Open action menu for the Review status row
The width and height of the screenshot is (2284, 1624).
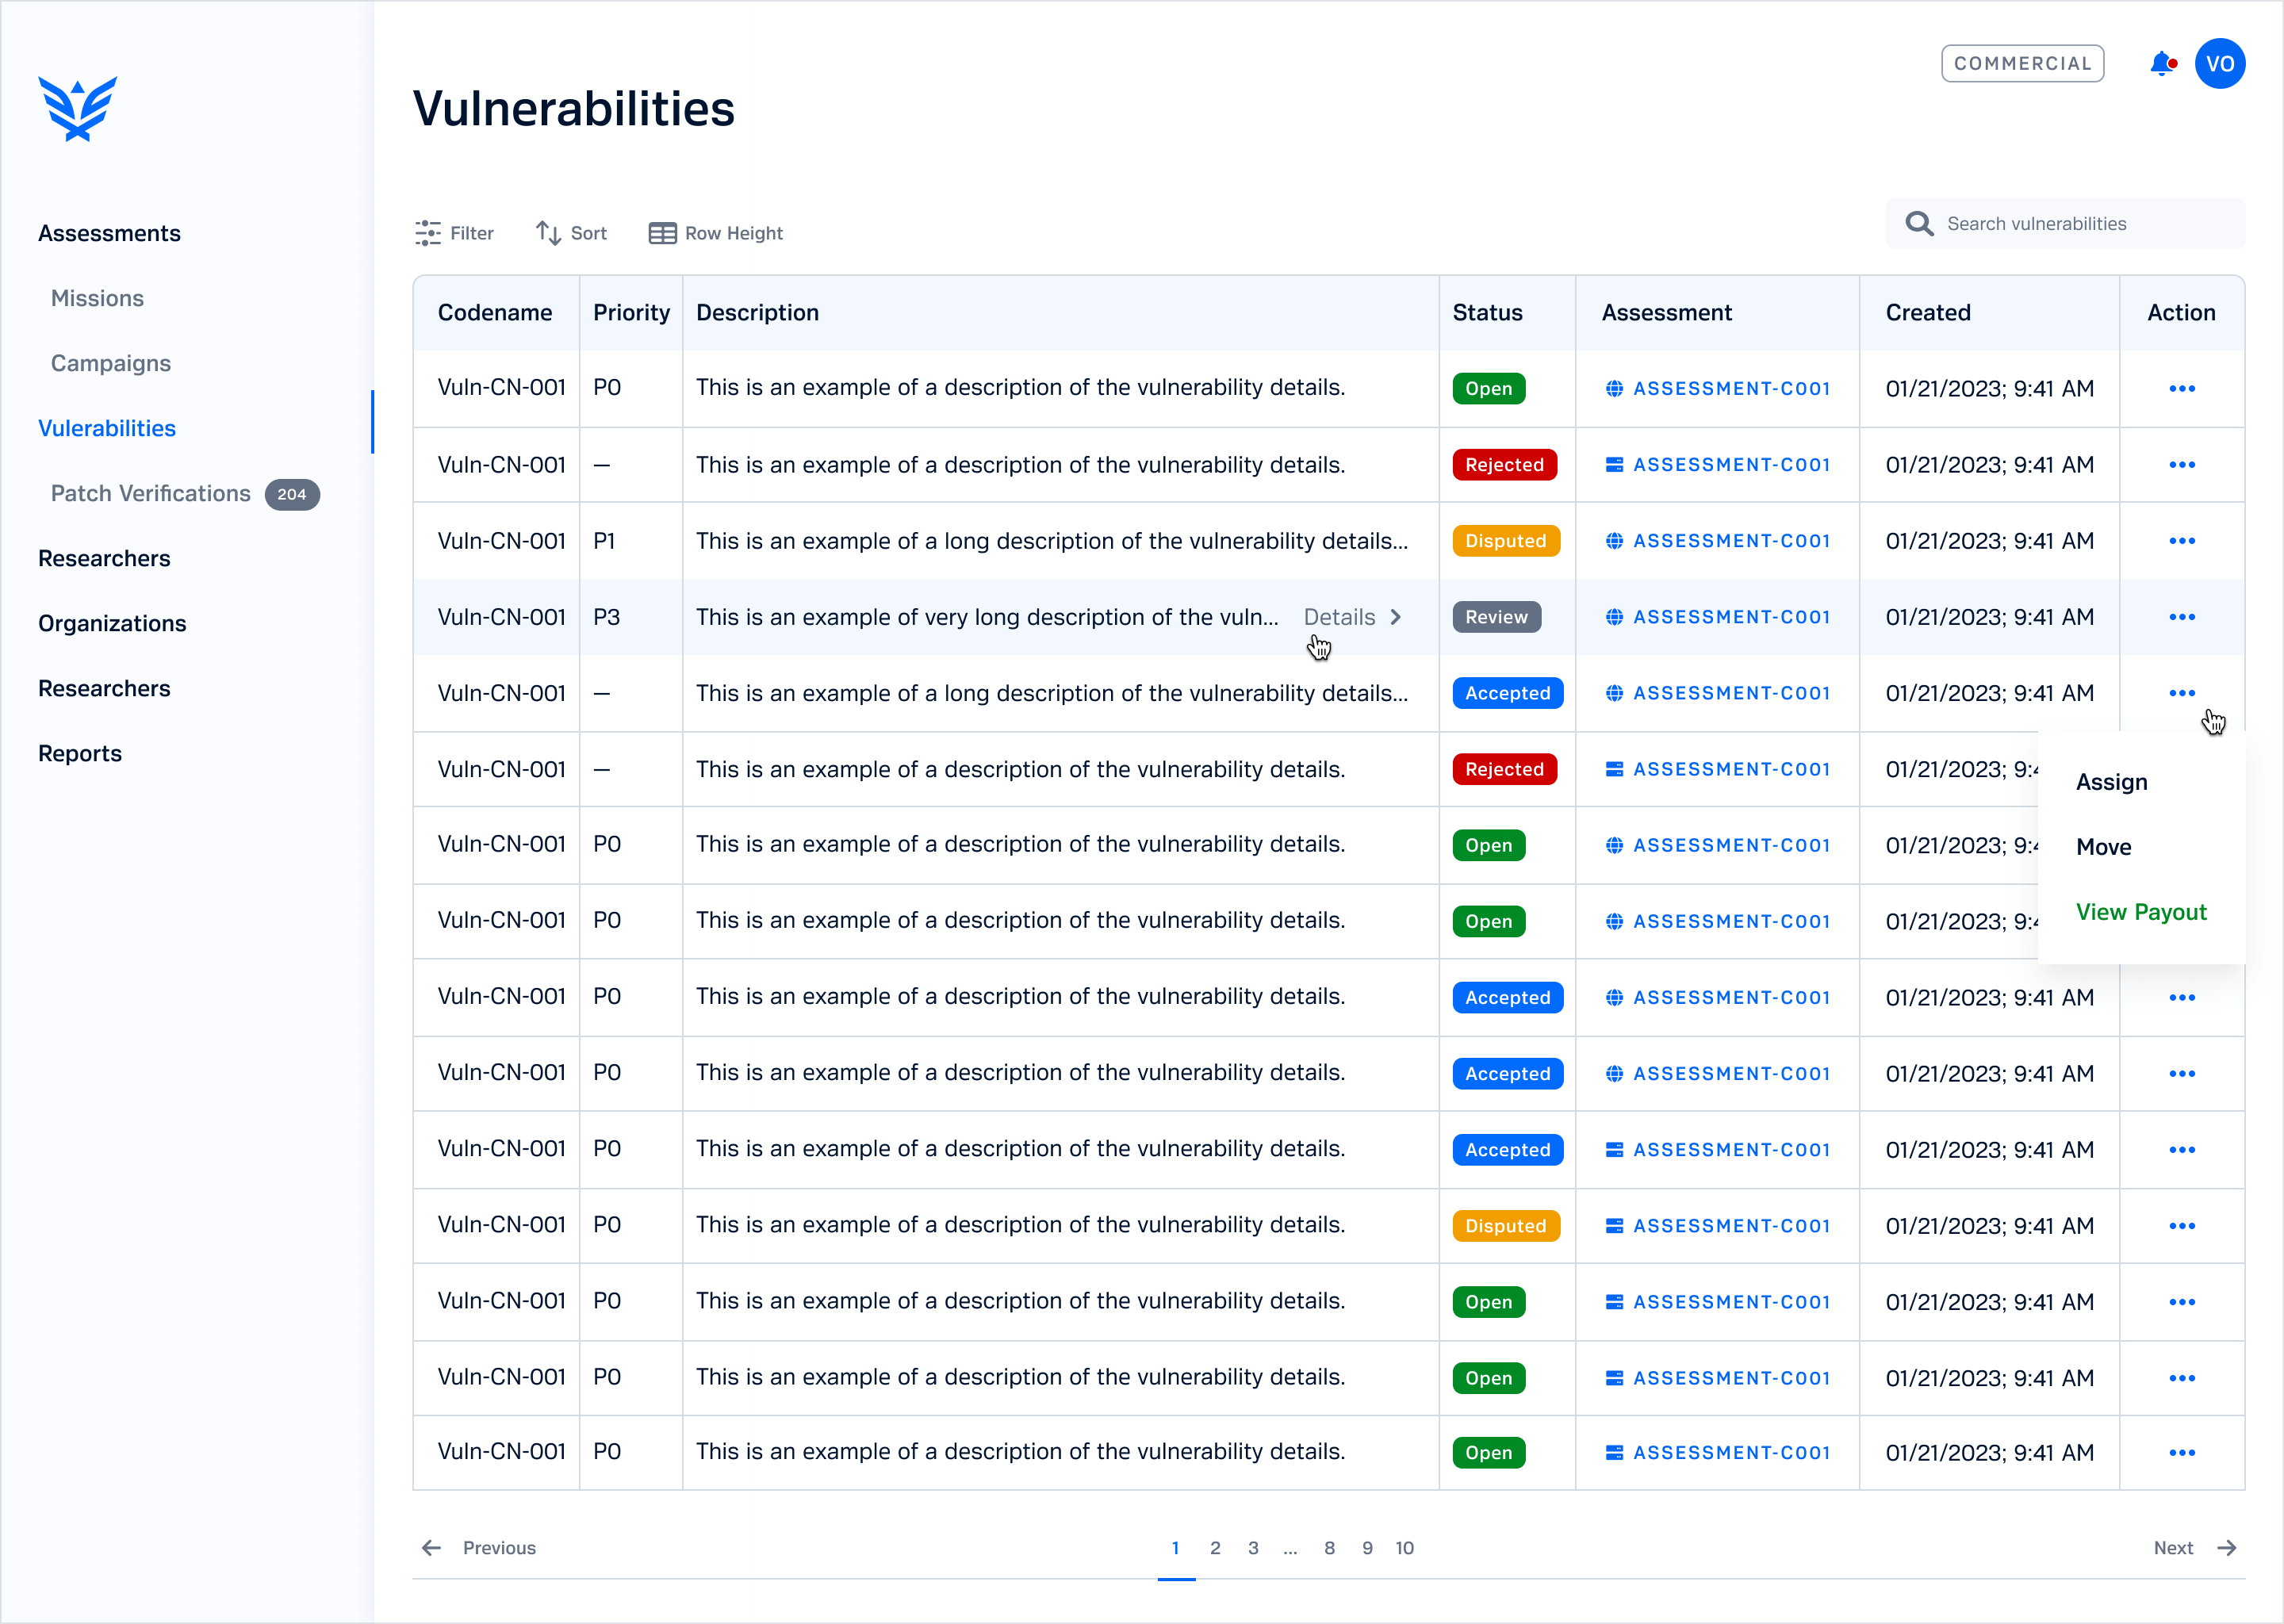pos(2181,617)
